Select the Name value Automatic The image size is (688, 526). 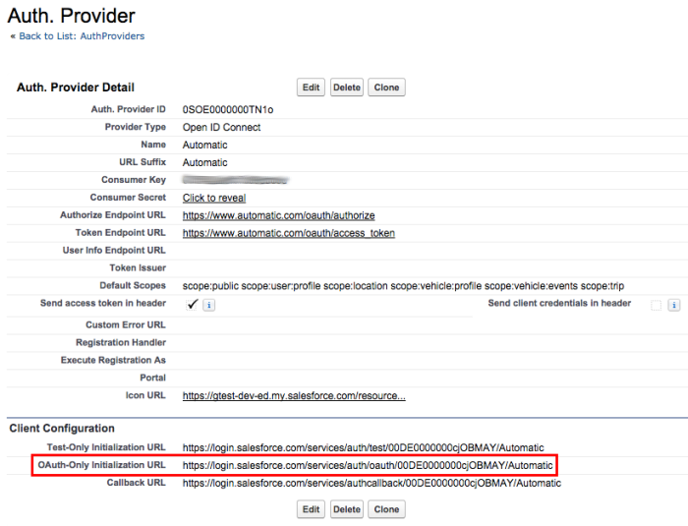[x=204, y=145]
